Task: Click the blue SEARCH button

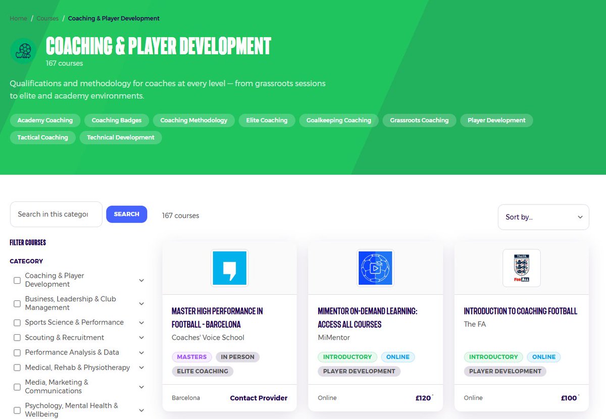Action: point(127,214)
